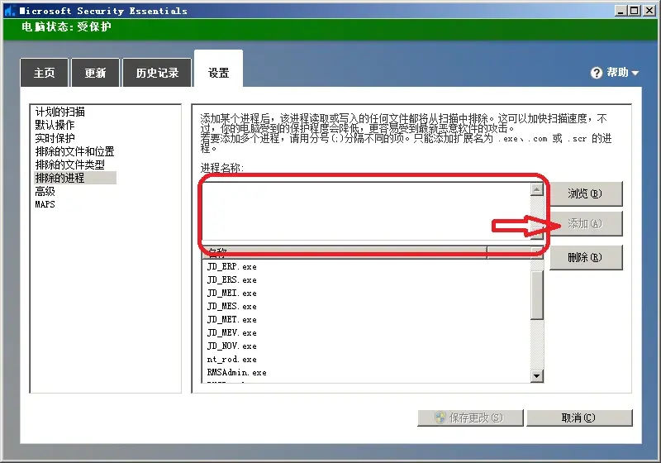Maximize the Microsoft Security Essentials window
661x463 pixels.
pyautogui.click(x=634, y=11)
